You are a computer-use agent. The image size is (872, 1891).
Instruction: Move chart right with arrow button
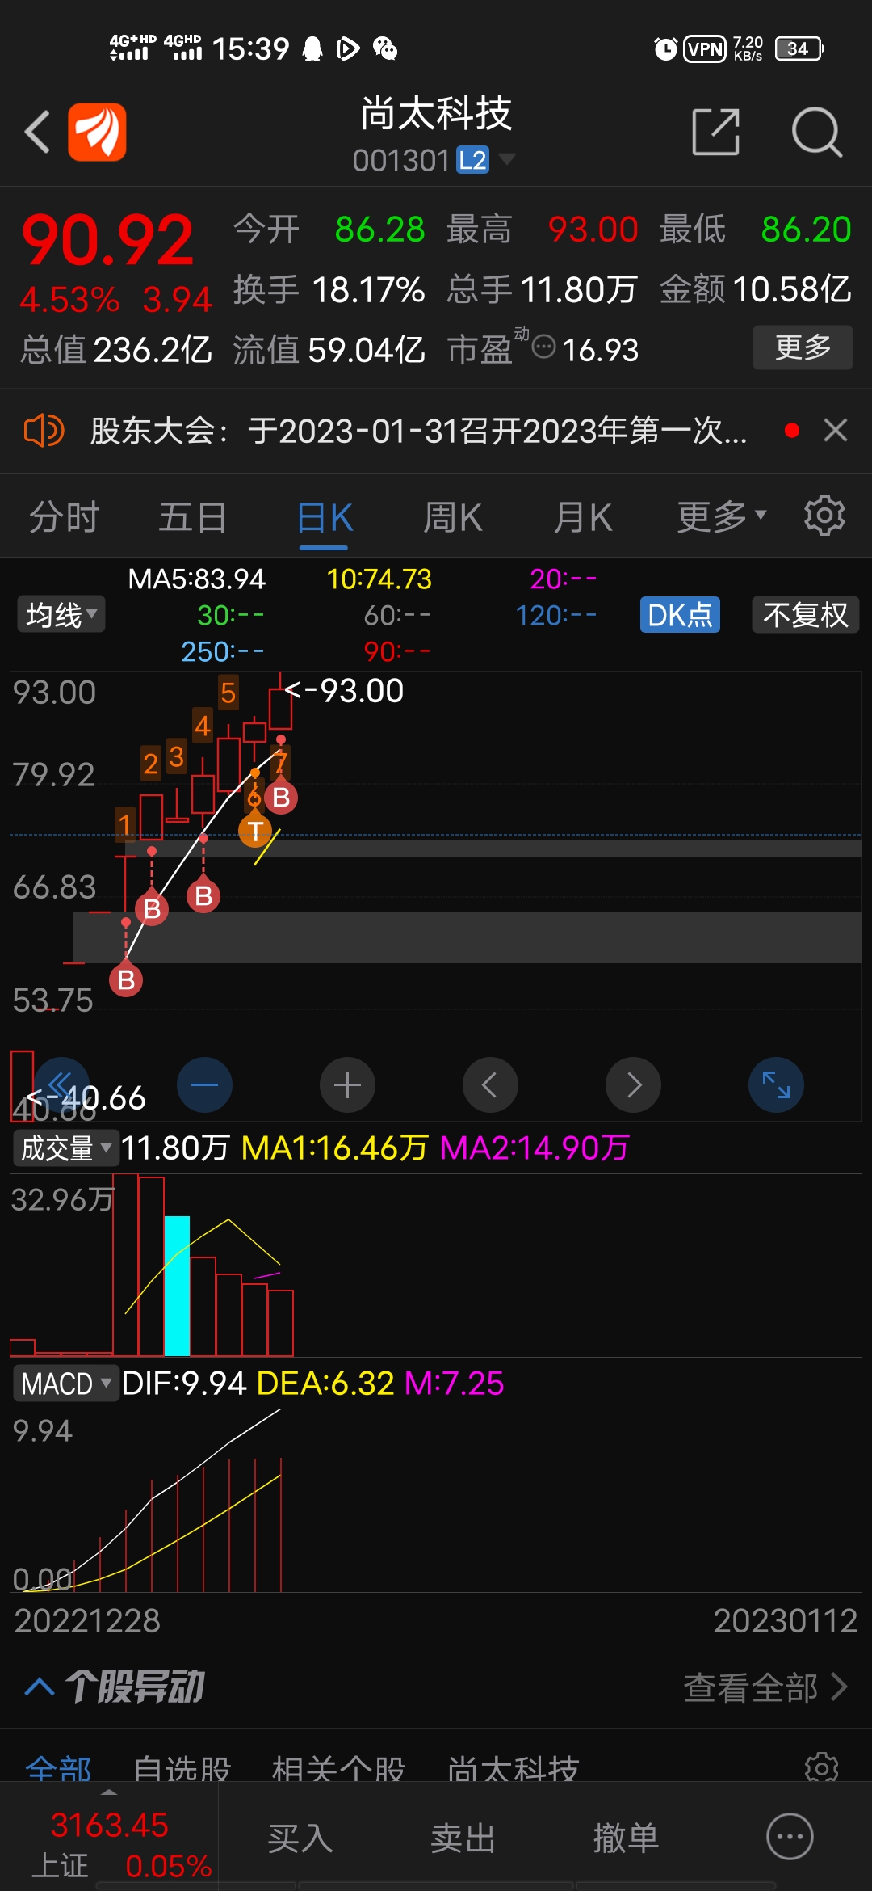[633, 1084]
